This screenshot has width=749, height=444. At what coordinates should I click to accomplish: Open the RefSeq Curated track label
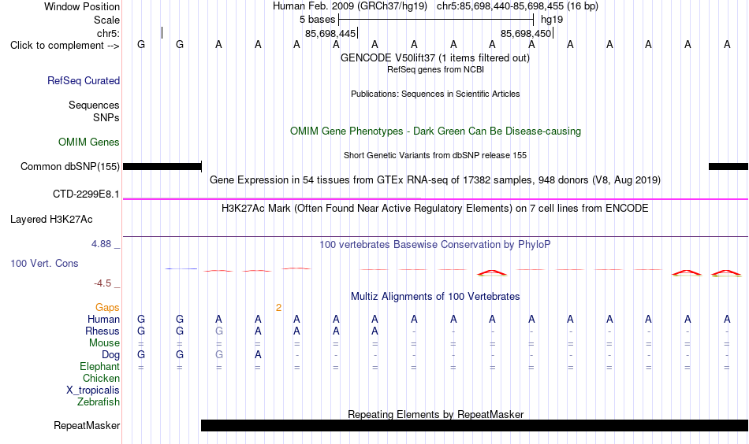[84, 80]
